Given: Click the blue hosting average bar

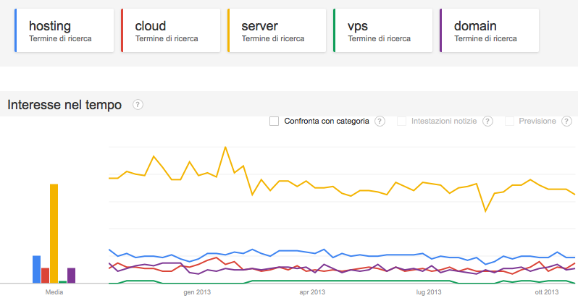Looking at the screenshot, I should (x=36, y=268).
